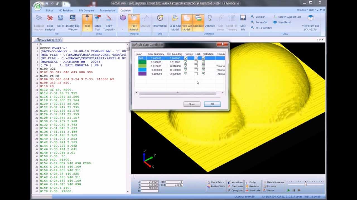This screenshot has width=357, height=200.
Task: Click View Reset
Action: [x=282, y=22]
